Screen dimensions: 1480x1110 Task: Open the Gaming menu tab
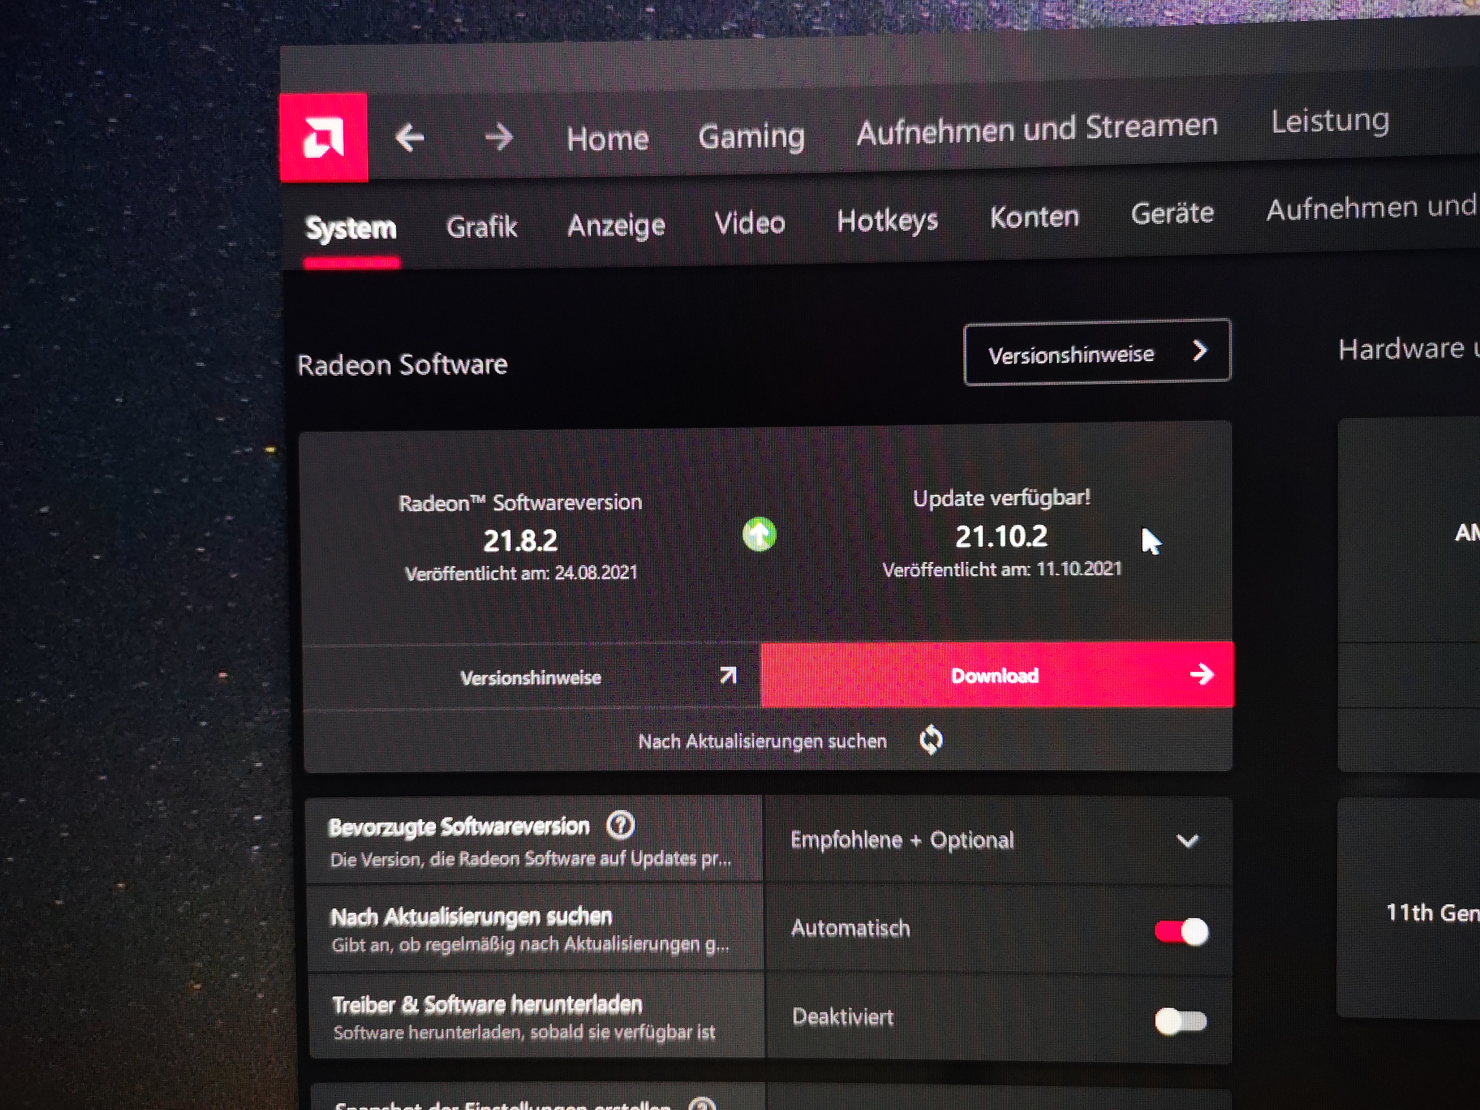tap(751, 136)
